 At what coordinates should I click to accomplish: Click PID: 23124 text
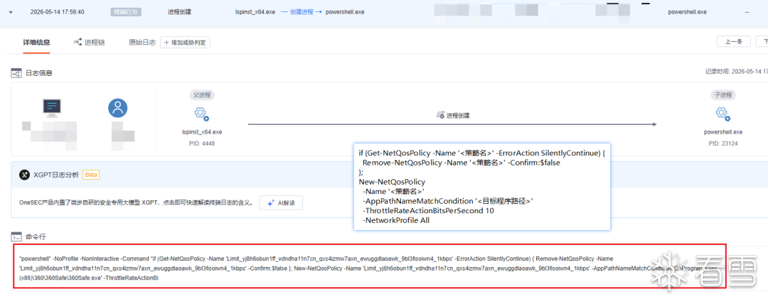coord(723,143)
